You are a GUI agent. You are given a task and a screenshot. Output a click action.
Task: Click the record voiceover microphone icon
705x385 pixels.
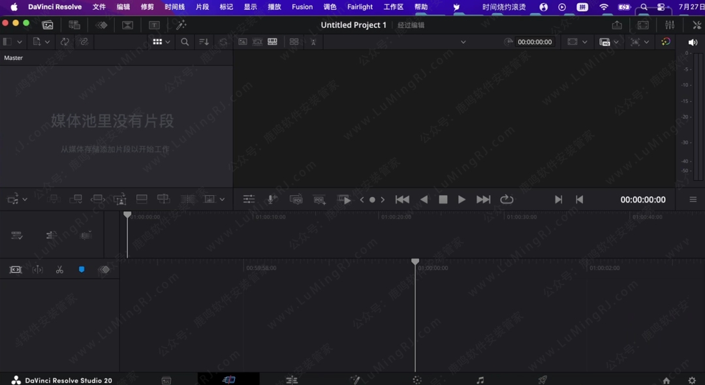(272, 200)
